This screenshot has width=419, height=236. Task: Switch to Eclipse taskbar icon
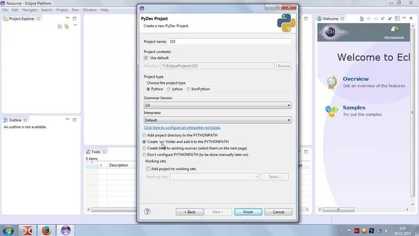[65, 230]
